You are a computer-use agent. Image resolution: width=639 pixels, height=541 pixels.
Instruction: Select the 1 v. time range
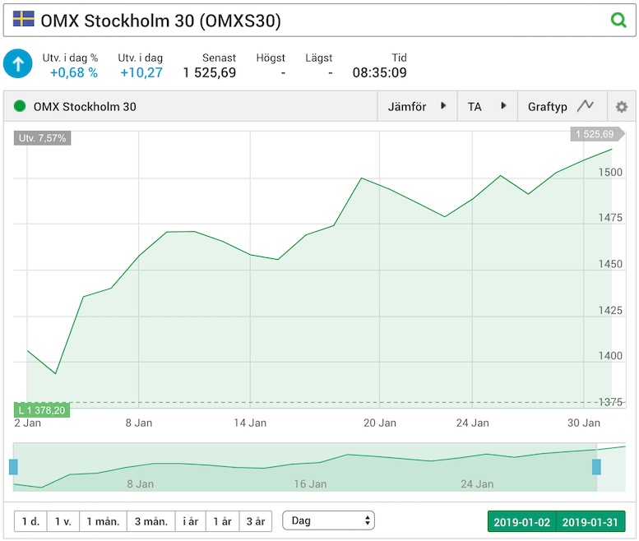[63, 521]
